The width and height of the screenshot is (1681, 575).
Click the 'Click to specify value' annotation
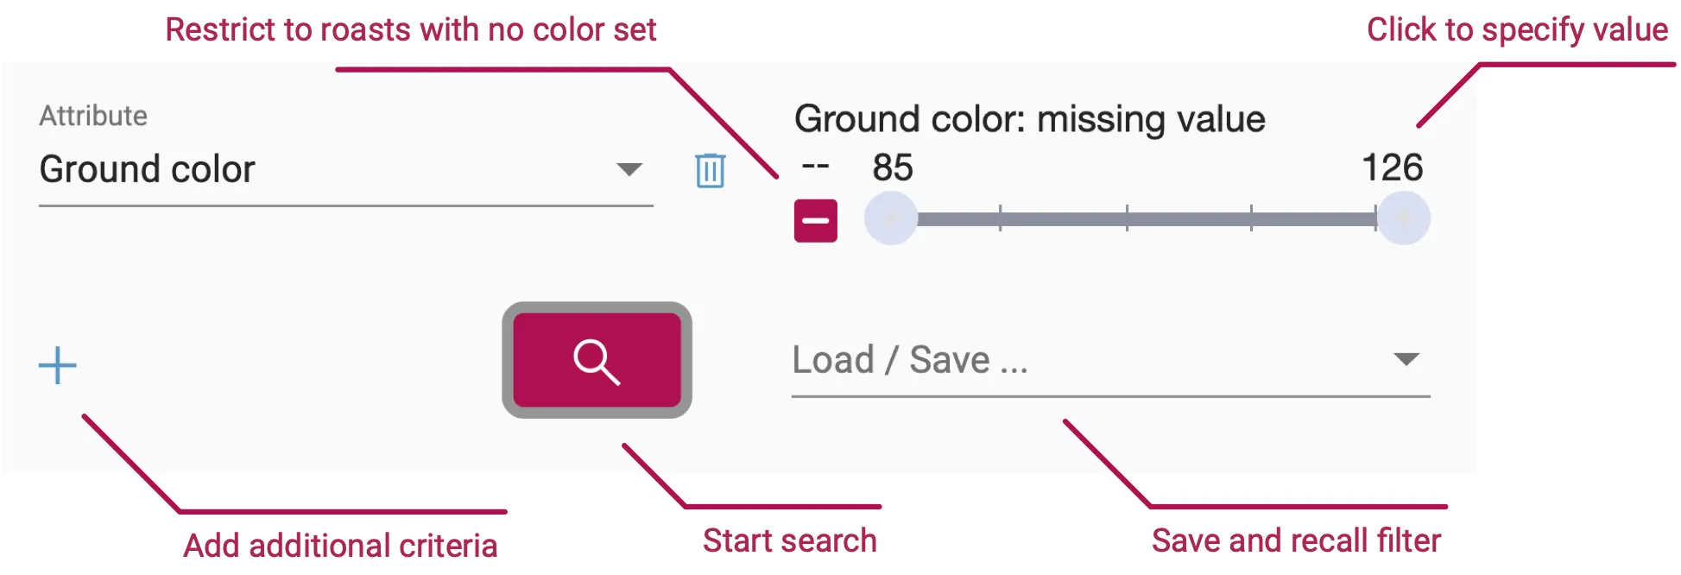click(1516, 30)
